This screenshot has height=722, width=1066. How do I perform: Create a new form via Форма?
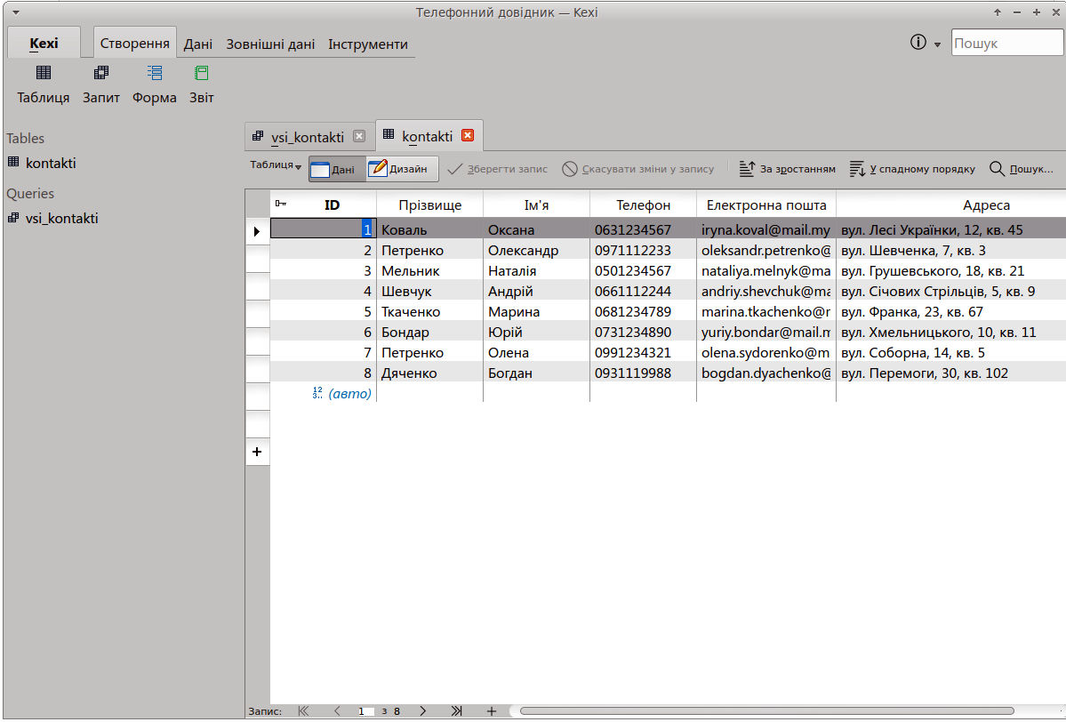point(155,84)
